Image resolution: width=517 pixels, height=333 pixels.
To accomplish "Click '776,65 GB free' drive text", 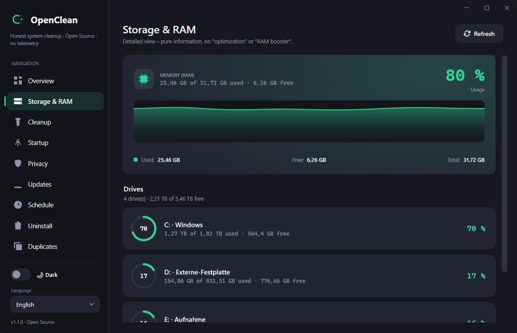I will (x=283, y=281).
